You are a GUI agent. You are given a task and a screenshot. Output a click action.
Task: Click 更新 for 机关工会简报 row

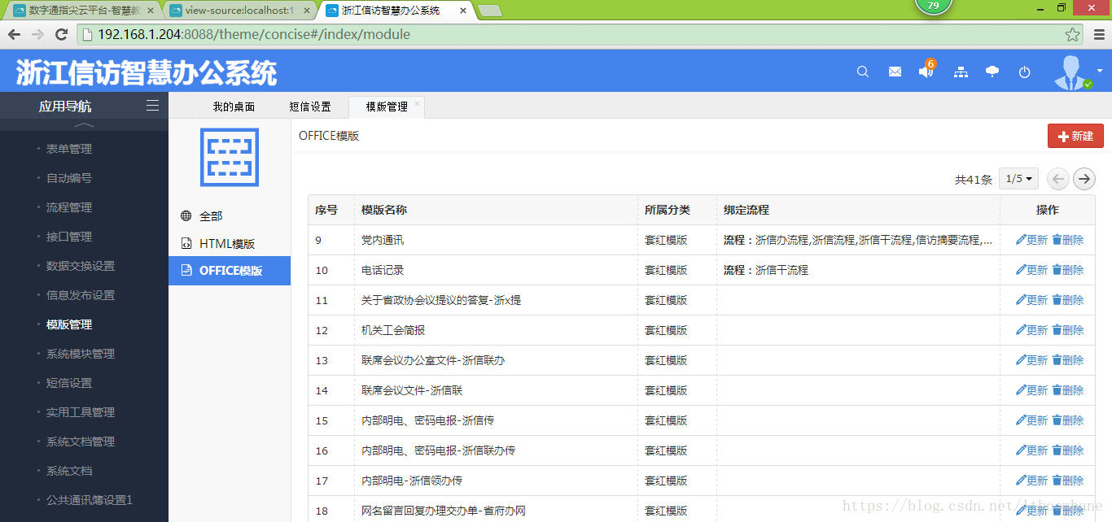[x=1031, y=330]
